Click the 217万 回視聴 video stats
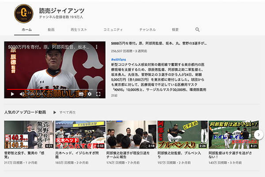Image resolution: width=265 pixels, height=177 pixels. pos(21,163)
